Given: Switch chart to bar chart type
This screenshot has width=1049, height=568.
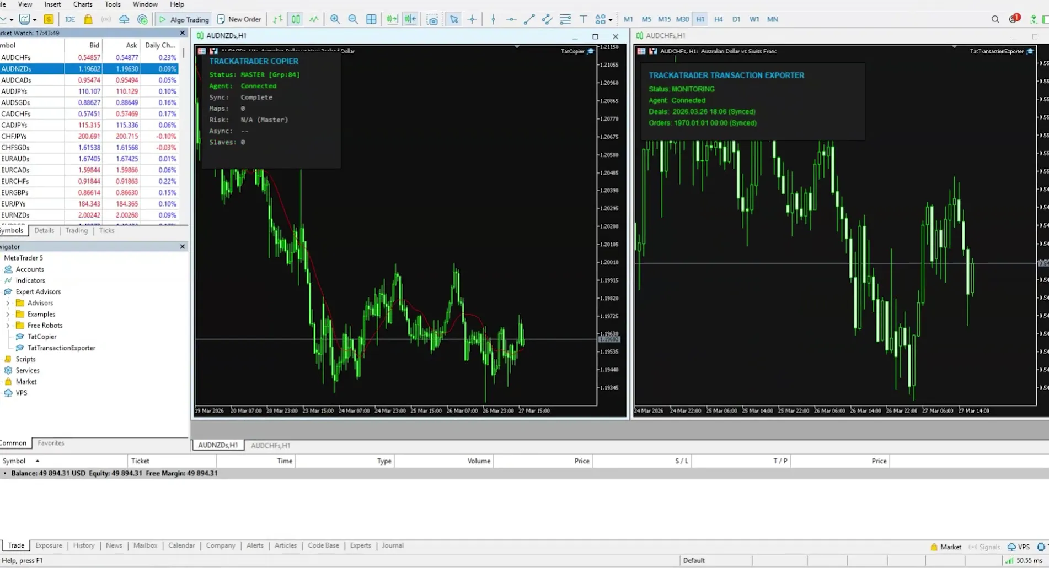Looking at the screenshot, I should click(x=278, y=19).
